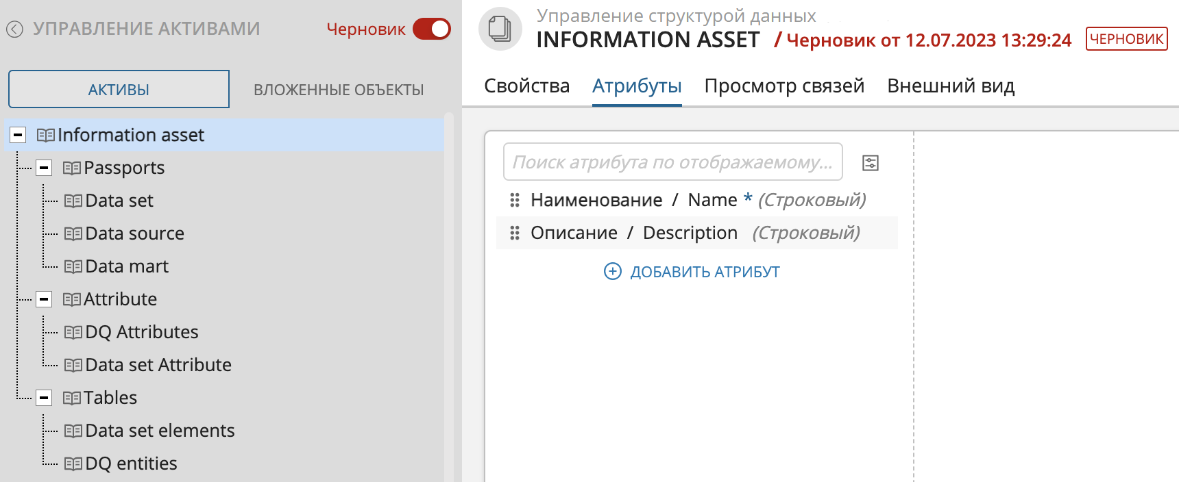The width and height of the screenshot is (1179, 482).
Task: Select Data set Attribute in tree
Action: (158, 365)
